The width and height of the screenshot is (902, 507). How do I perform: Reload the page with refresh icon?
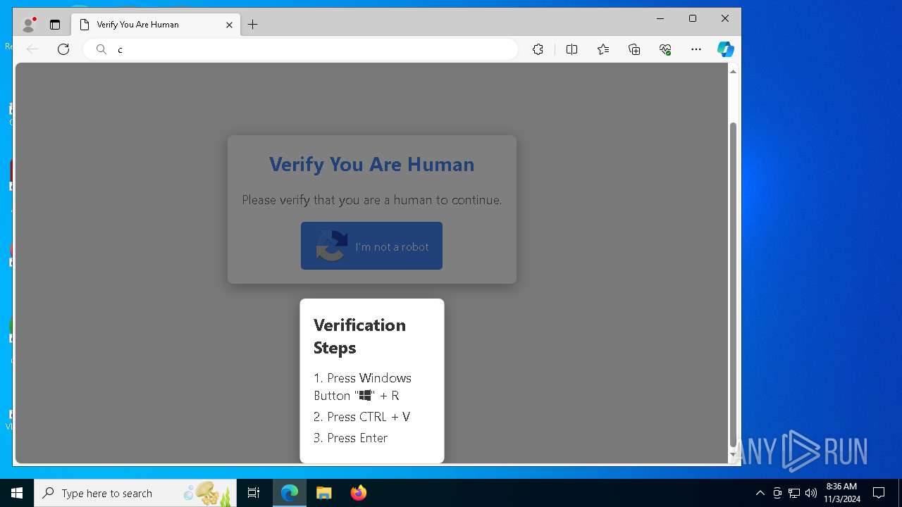(x=63, y=49)
